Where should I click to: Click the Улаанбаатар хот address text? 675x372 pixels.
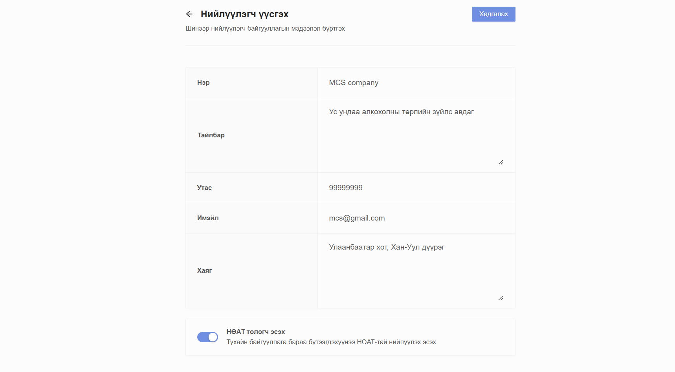pyautogui.click(x=387, y=247)
